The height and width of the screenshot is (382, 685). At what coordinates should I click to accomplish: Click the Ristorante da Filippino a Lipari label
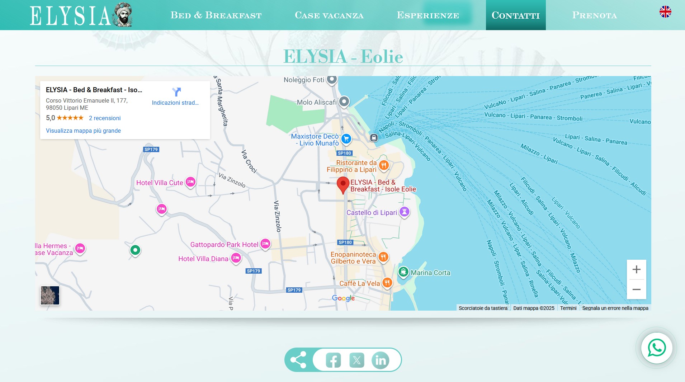(351, 166)
